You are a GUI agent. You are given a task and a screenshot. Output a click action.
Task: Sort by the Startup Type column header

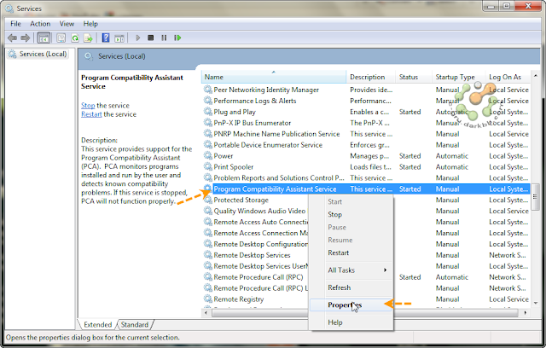coord(459,77)
